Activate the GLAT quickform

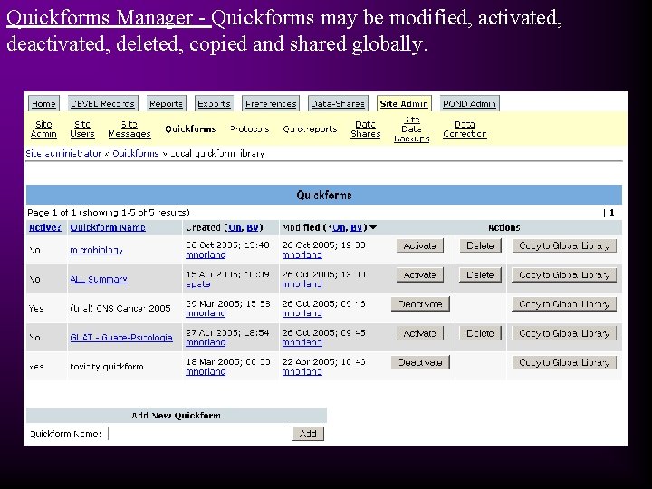(x=419, y=333)
